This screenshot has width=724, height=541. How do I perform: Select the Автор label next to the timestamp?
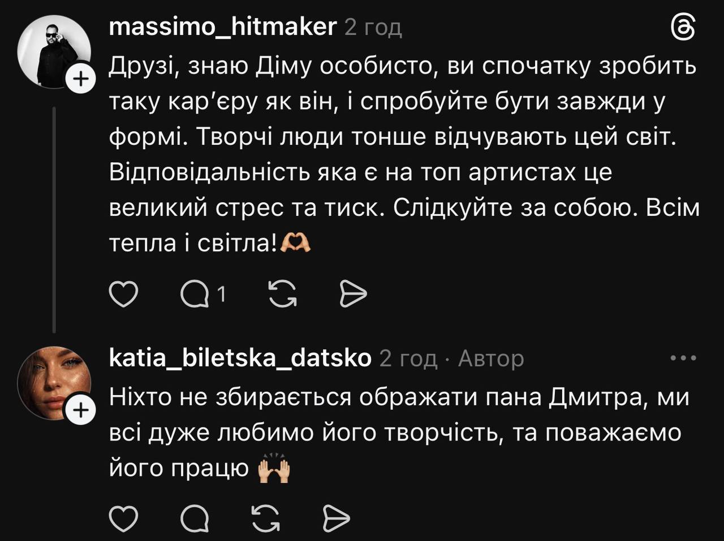490,358
